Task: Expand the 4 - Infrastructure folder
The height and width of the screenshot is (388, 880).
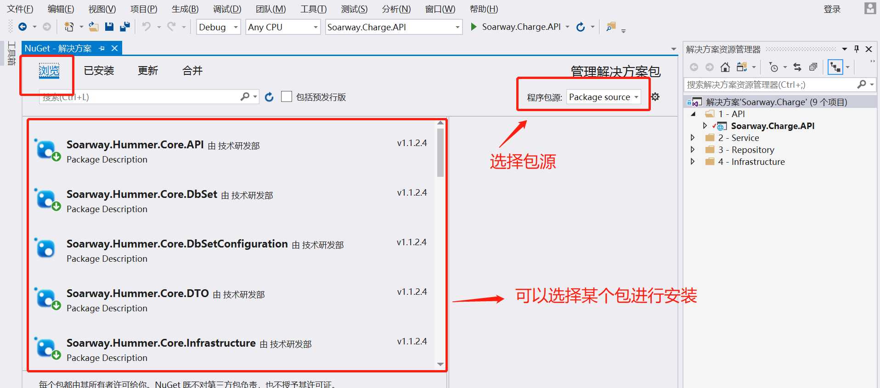Action: (693, 161)
